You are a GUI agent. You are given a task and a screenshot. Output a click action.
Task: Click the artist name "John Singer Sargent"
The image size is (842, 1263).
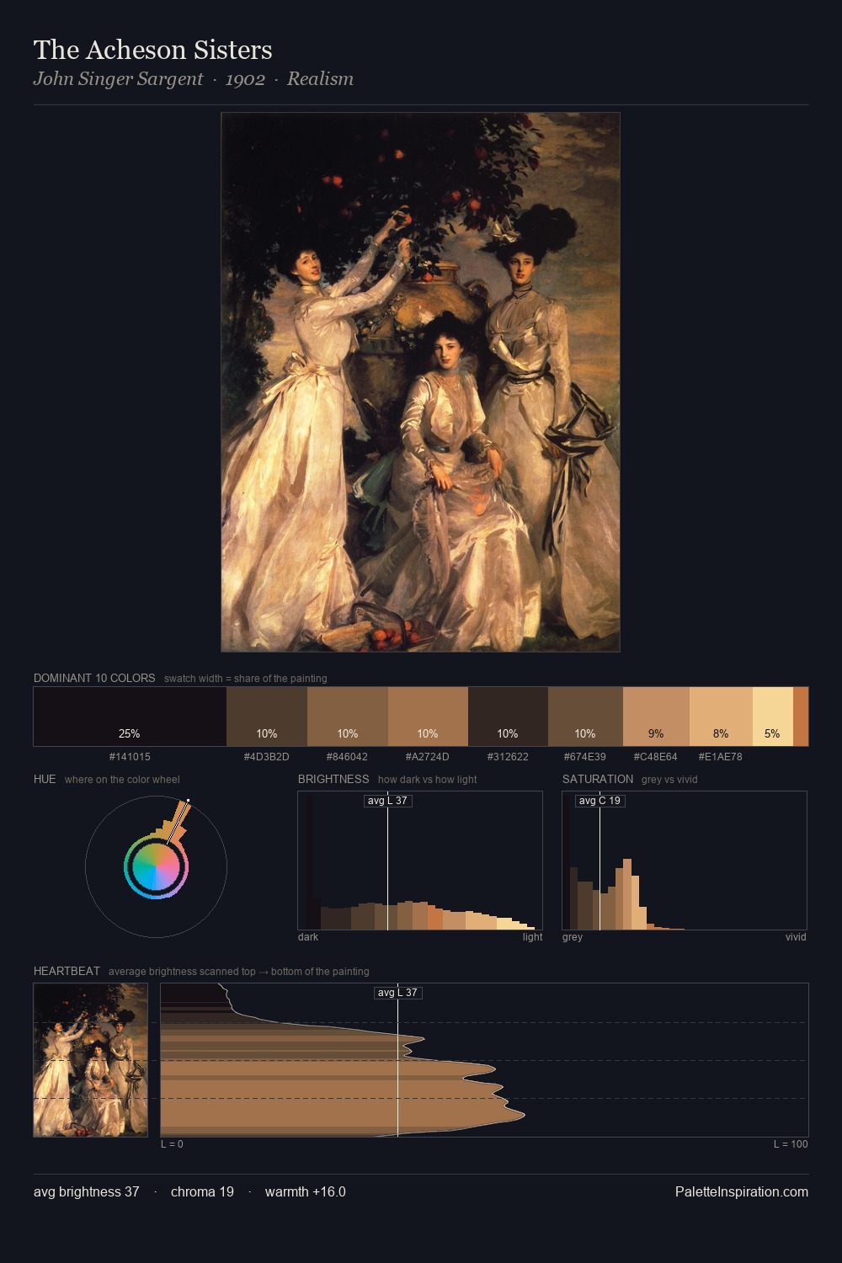(x=118, y=79)
